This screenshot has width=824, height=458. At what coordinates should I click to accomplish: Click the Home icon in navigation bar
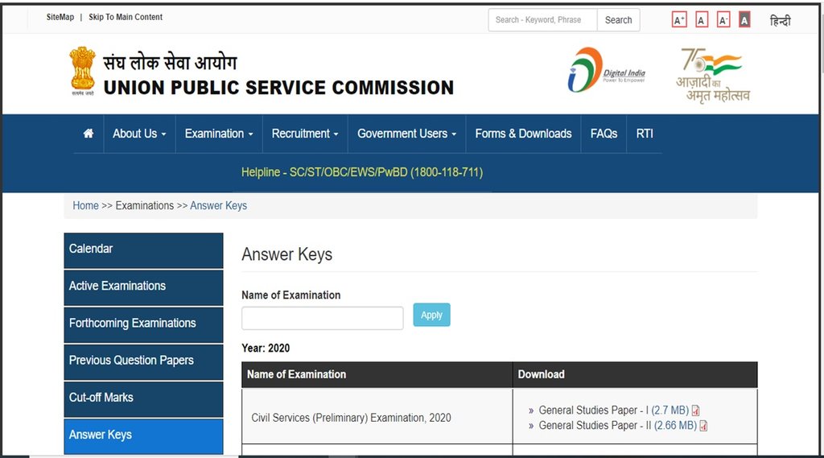(89, 134)
